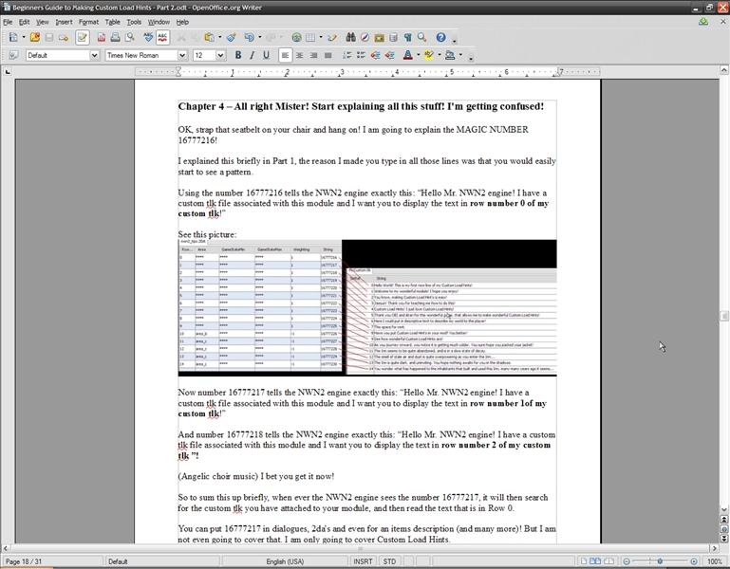The height and width of the screenshot is (569, 730).
Task: Click the embedded 2da table picture
Action: [x=367, y=307]
